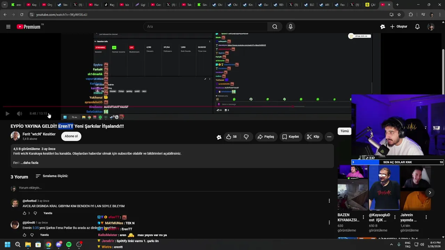The image size is (445, 250).
Task: Open the video's more actions (three dots)
Action: pyautogui.click(x=329, y=137)
